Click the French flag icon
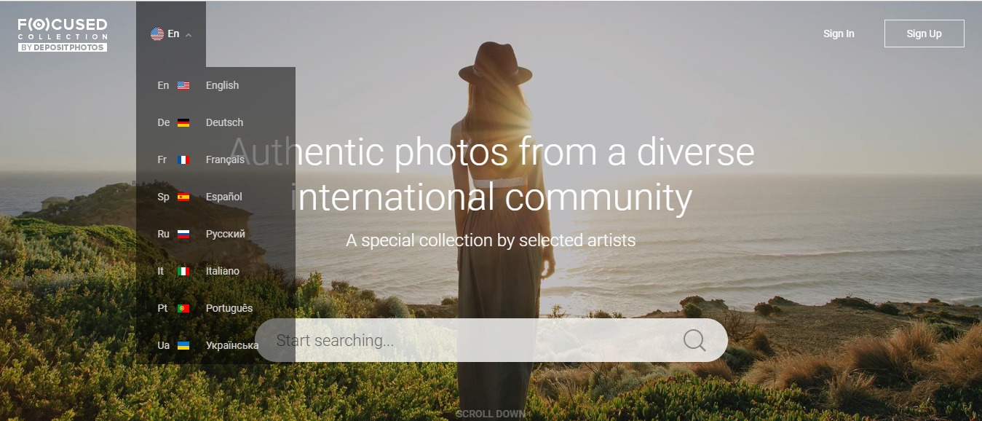This screenshot has width=982, height=421. pyautogui.click(x=183, y=160)
